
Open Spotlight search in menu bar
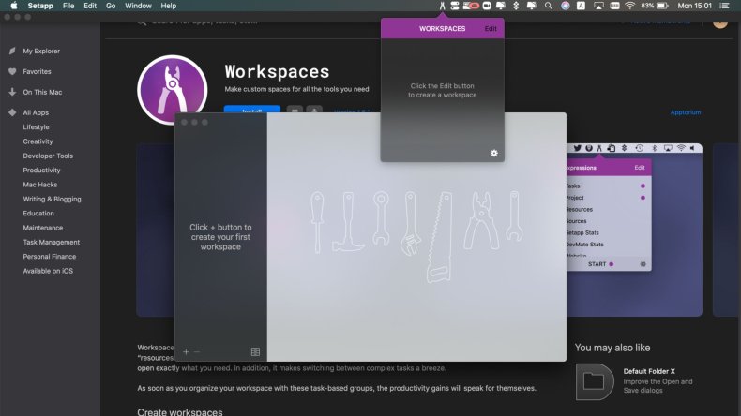coord(548,6)
